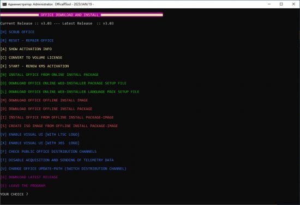Select [F] CHECK PUBLIC OFFICE DISTRIBUTION CHANNELS
Screen dimensions: 300x205
(x=48, y=152)
